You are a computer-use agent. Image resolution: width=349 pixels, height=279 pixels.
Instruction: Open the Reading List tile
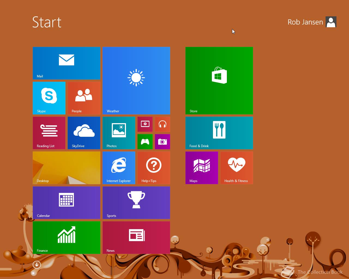pyautogui.click(x=49, y=133)
